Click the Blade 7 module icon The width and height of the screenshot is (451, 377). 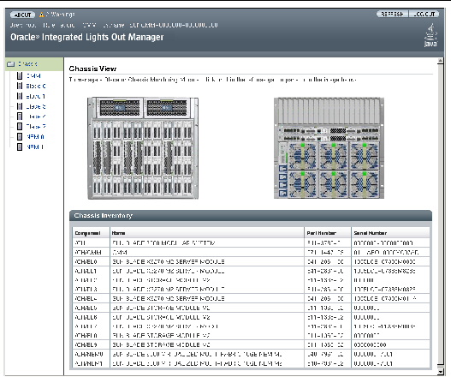(x=20, y=127)
